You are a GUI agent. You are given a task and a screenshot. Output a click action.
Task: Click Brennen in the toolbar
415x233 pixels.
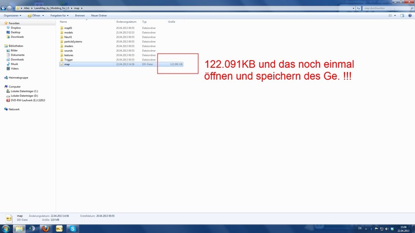point(80,16)
